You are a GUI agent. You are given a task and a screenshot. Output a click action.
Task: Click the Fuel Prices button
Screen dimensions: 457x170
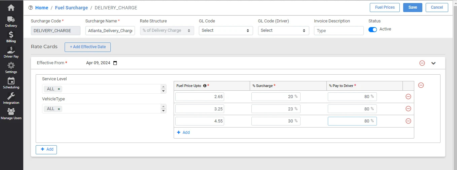(x=385, y=7)
